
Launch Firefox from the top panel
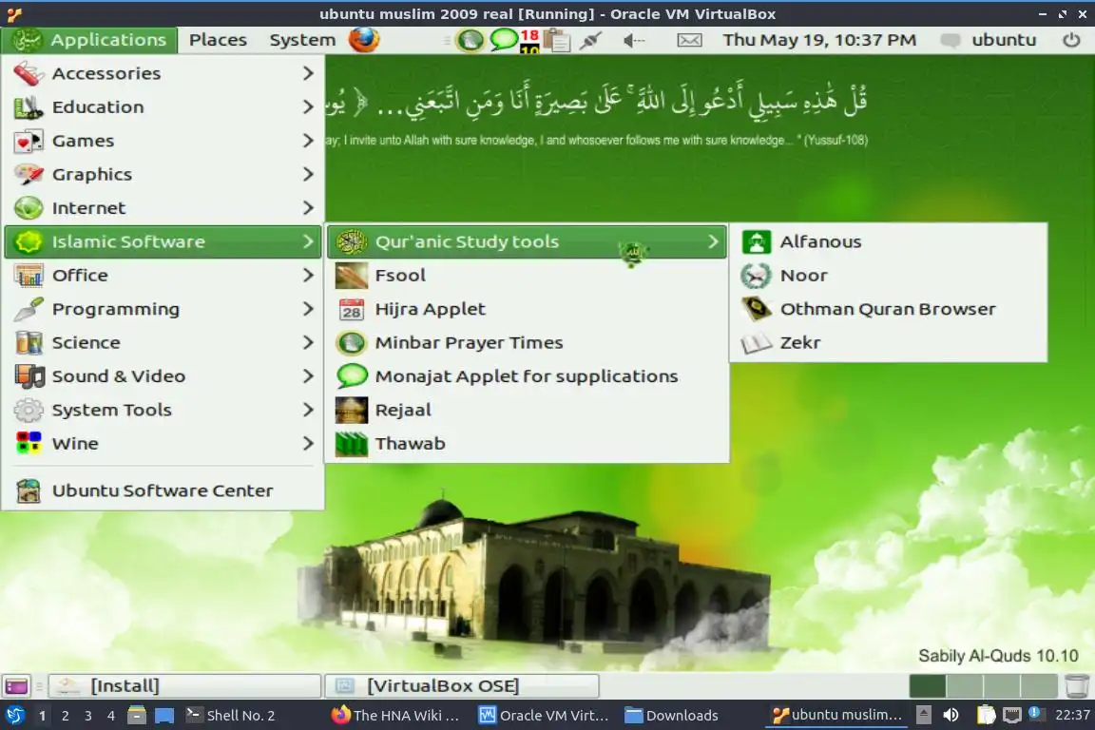(364, 40)
